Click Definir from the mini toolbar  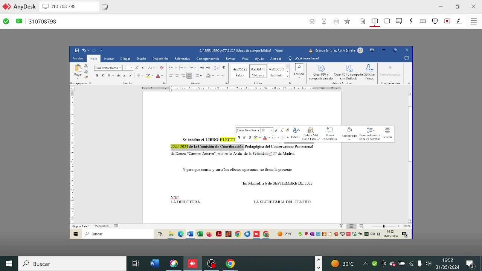[x=311, y=134]
